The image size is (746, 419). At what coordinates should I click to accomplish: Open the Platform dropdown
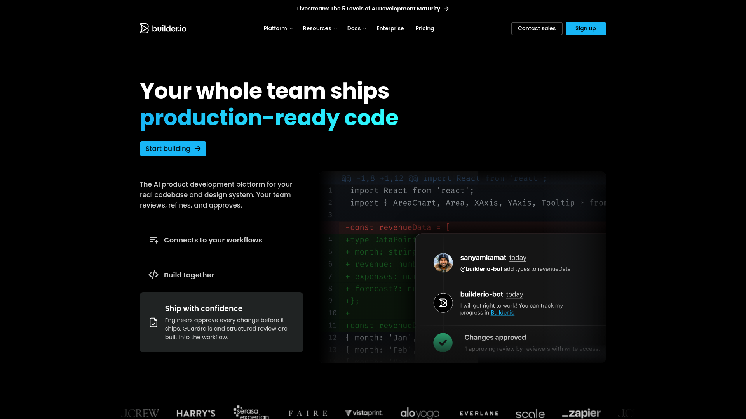coord(278,28)
